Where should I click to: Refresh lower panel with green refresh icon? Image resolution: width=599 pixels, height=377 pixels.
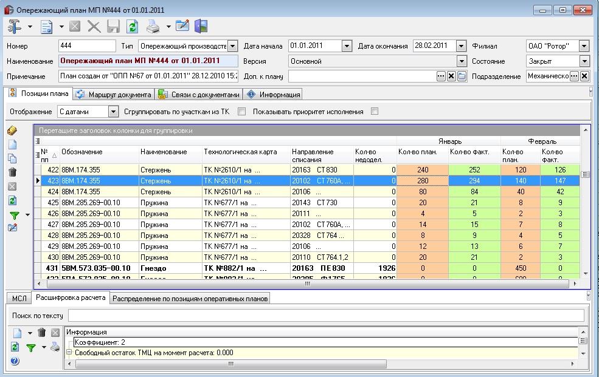15,347
